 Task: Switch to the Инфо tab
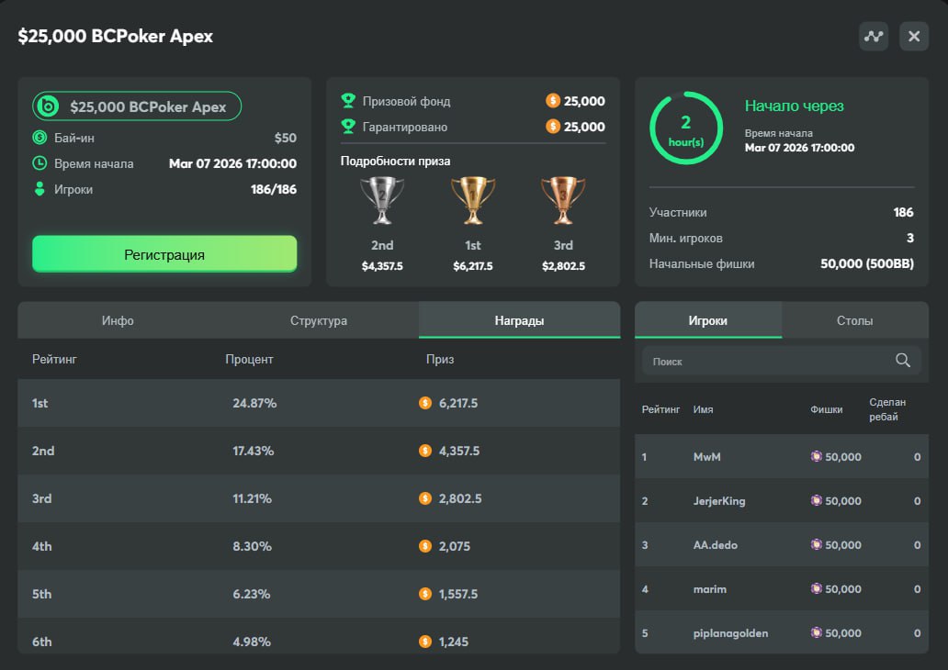[x=118, y=320]
